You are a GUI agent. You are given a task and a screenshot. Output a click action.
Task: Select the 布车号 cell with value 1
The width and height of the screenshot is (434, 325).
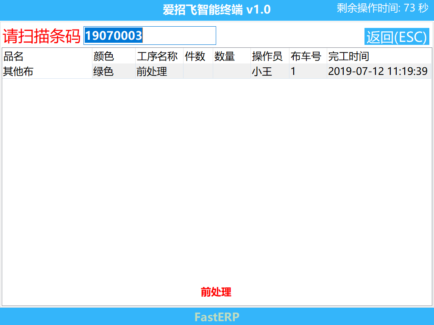coord(308,71)
